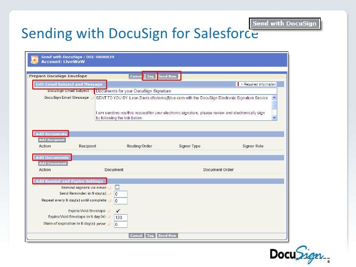Click the Send with DocuSign button

point(285,23)
